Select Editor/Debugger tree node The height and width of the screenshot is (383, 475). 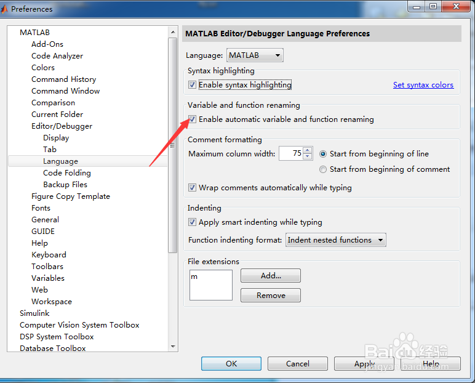tap(62, 126)
